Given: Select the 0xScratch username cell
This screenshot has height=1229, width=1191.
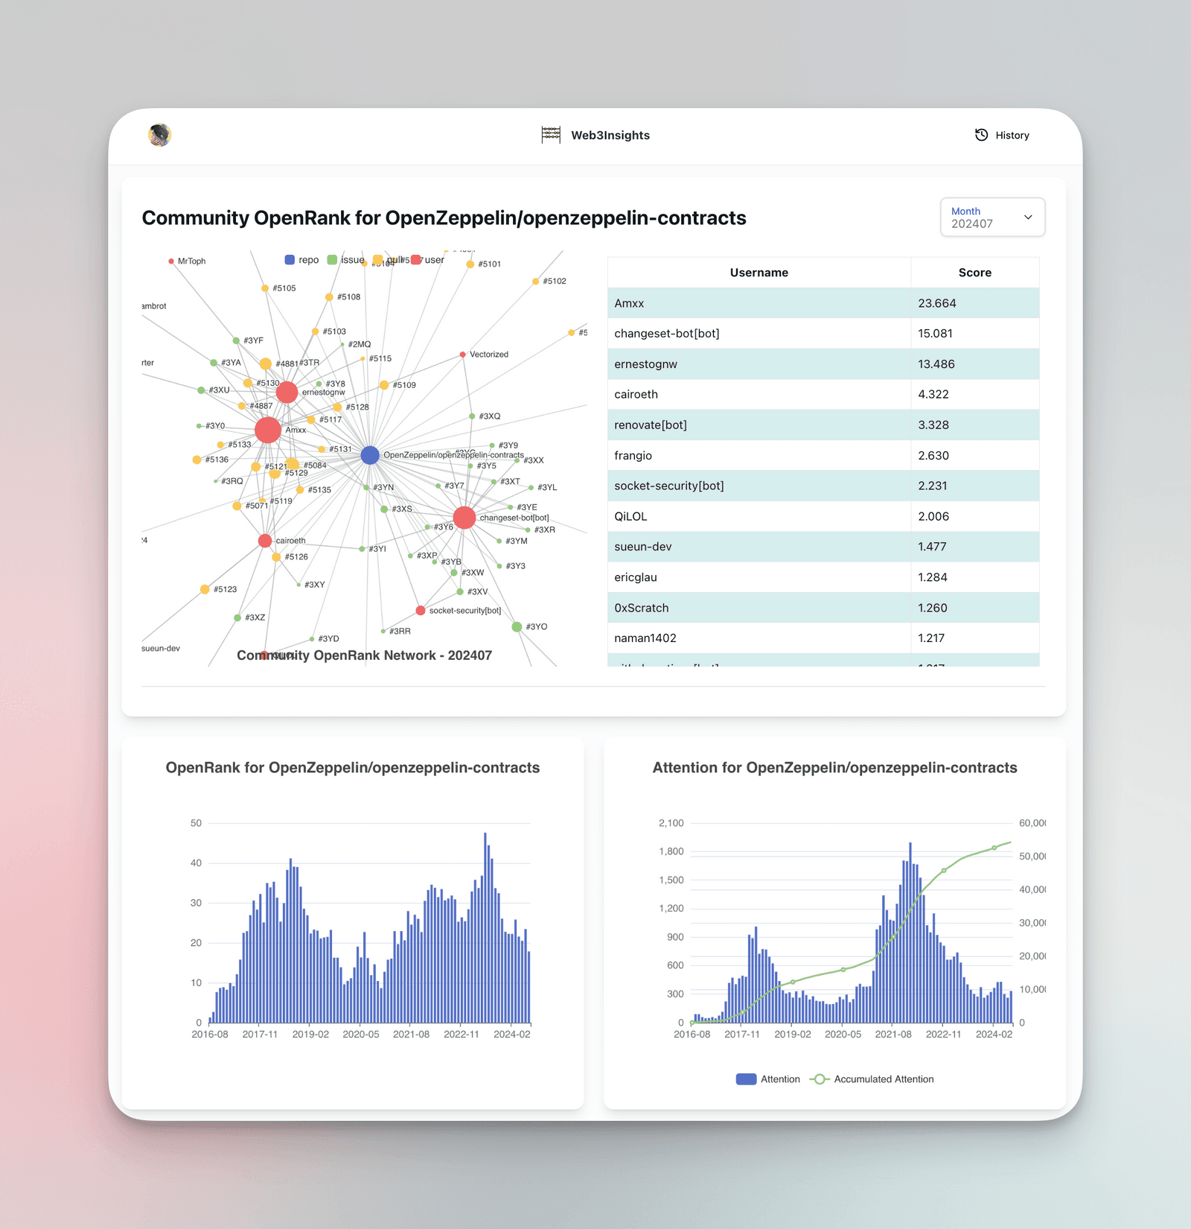Looking at the screenshot, I should 759,608.
